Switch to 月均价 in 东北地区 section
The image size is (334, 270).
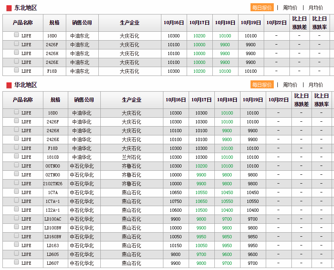tap(316, 8)
